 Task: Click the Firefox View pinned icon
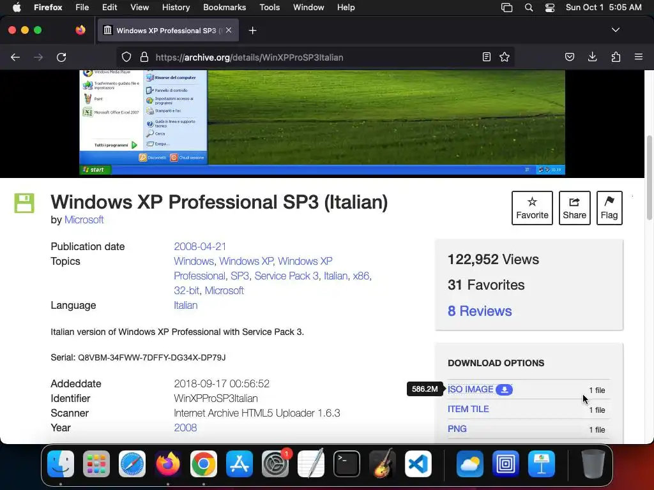[x=80, y=30]
